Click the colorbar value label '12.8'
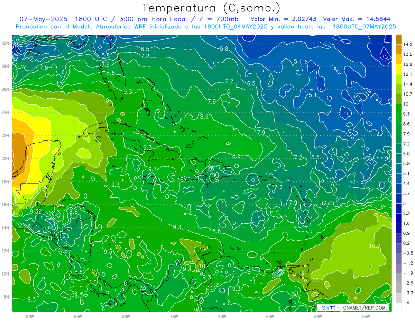415x321 pixels. 408,64
